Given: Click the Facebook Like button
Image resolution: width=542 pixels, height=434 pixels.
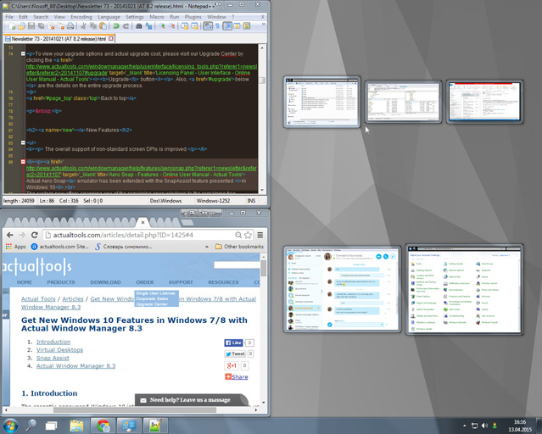Looking at the screenshot, I should [x=233, y=342].
